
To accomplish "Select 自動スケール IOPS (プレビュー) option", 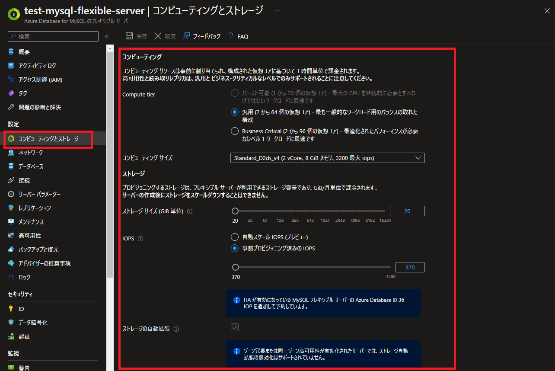I will (234, 237).
